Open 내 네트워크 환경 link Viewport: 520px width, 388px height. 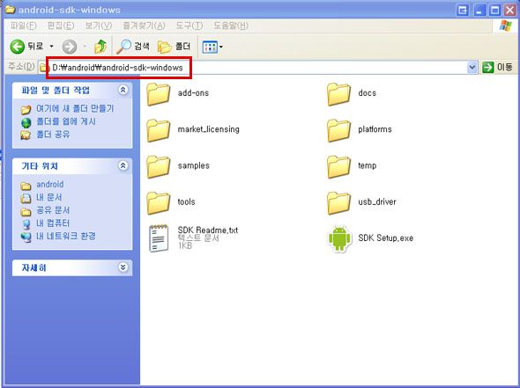point(66,236)
